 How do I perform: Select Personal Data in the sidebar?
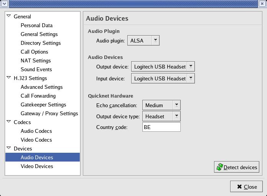(x=36, y=25)
